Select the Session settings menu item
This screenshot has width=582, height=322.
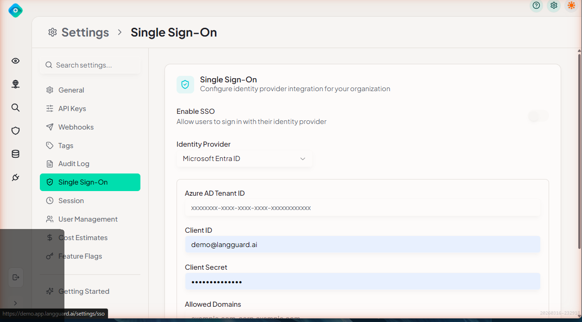point(70,200)
